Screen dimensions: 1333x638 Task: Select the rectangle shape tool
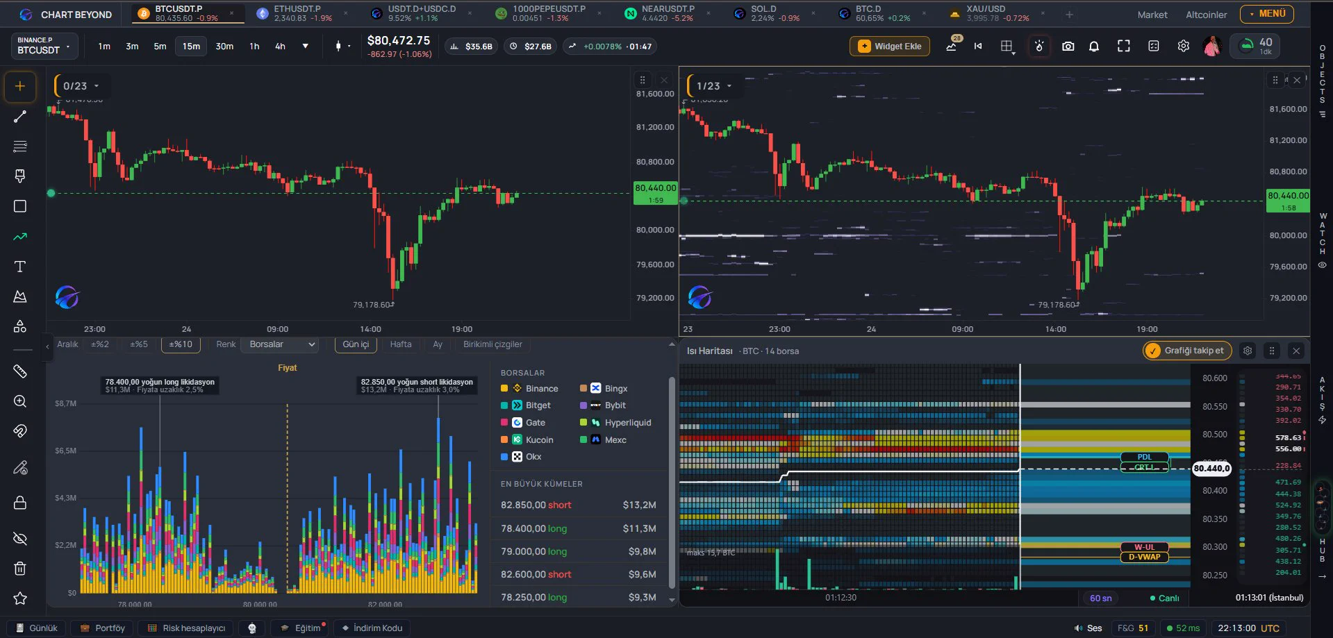click(20, 206)
